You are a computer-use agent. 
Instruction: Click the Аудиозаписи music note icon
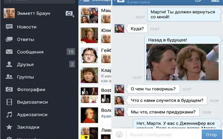[x=9, y=115]
